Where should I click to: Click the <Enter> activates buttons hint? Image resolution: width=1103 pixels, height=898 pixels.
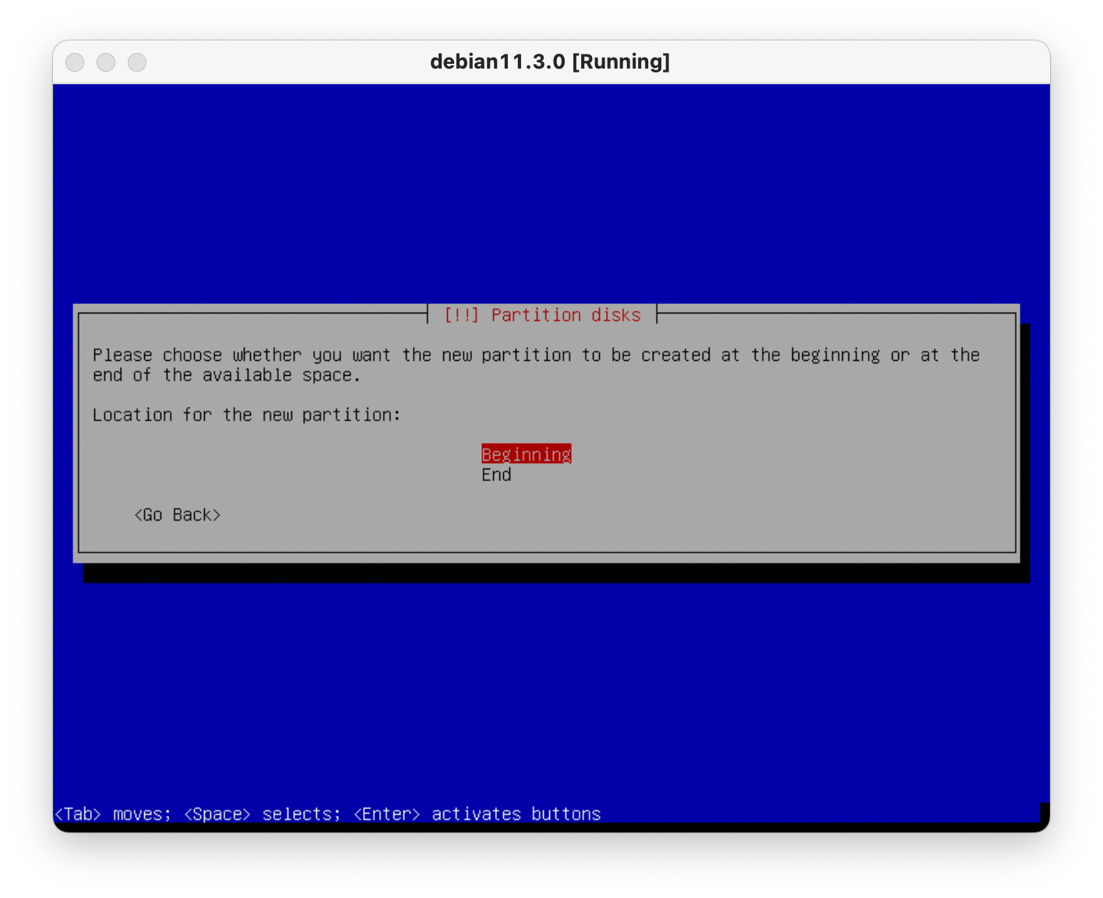(477, 814)
